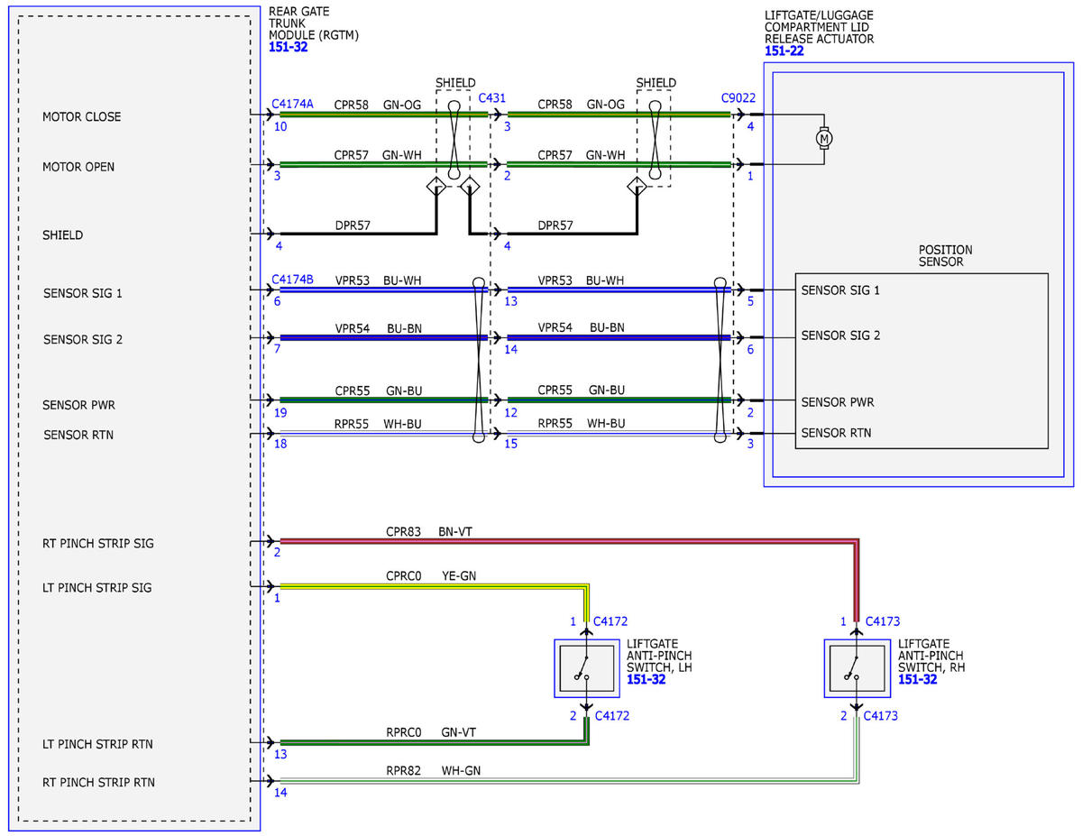The height and width of the screenshot is (836, 1082).
Task: Click the RT PINCH STRIP RTN label
Action: [x=98, y=782]
